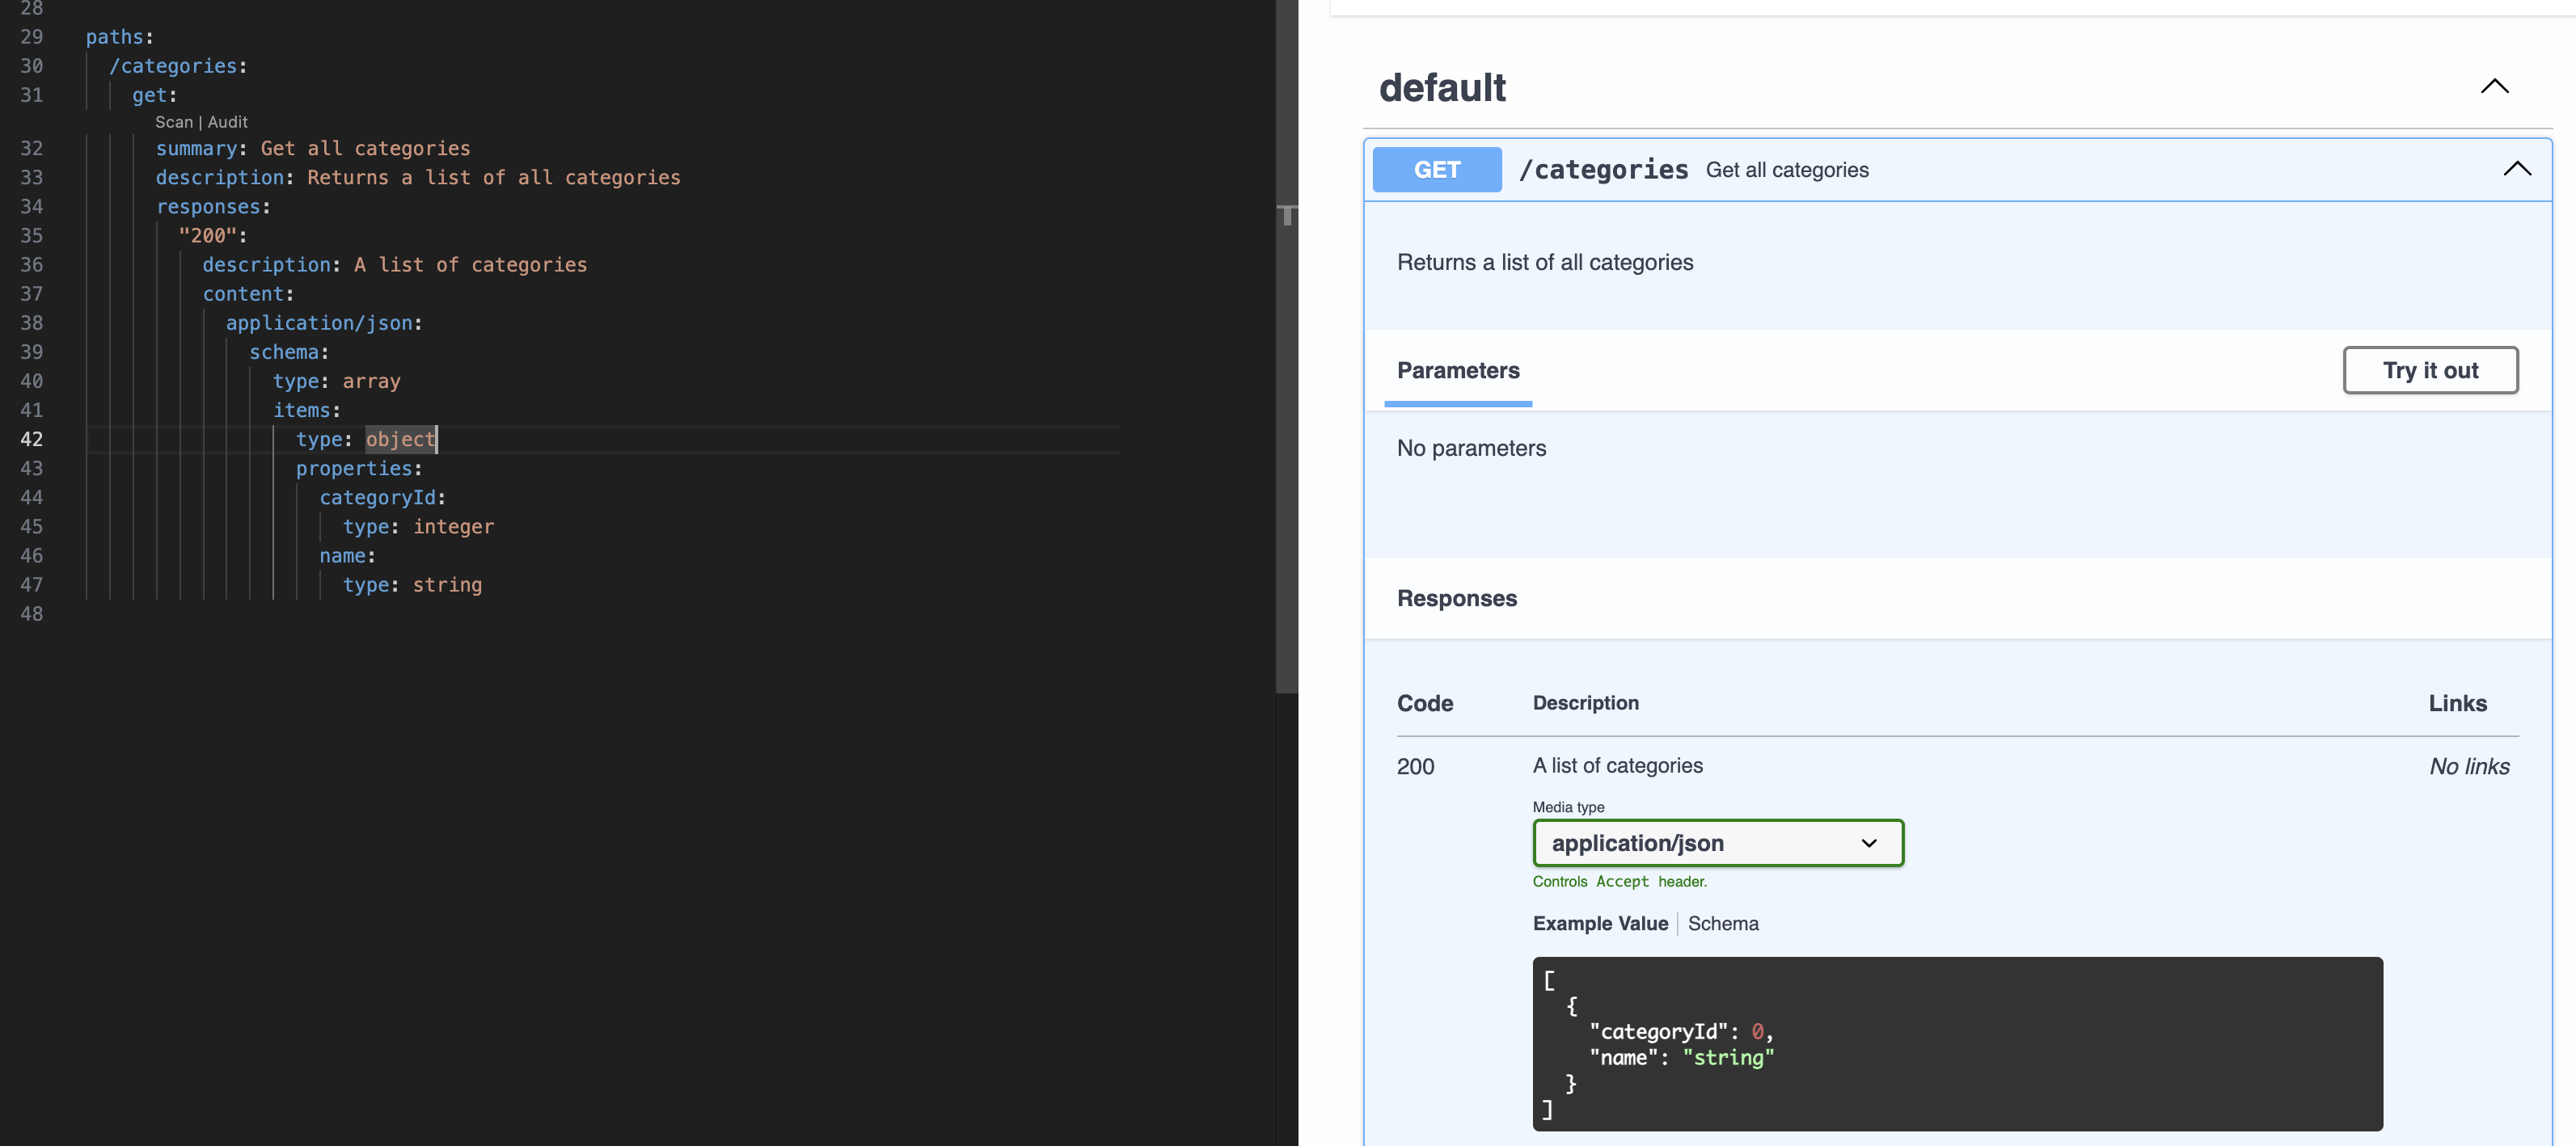Select the Parameters tab
This screenshot has width=2576, height=1146.
(1457, 371)
